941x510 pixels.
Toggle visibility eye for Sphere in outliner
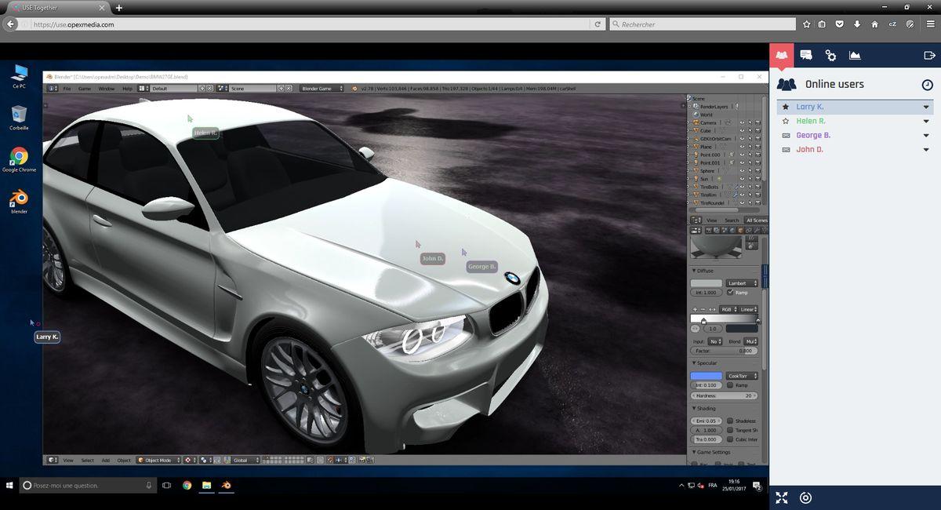tap(742, 170)
